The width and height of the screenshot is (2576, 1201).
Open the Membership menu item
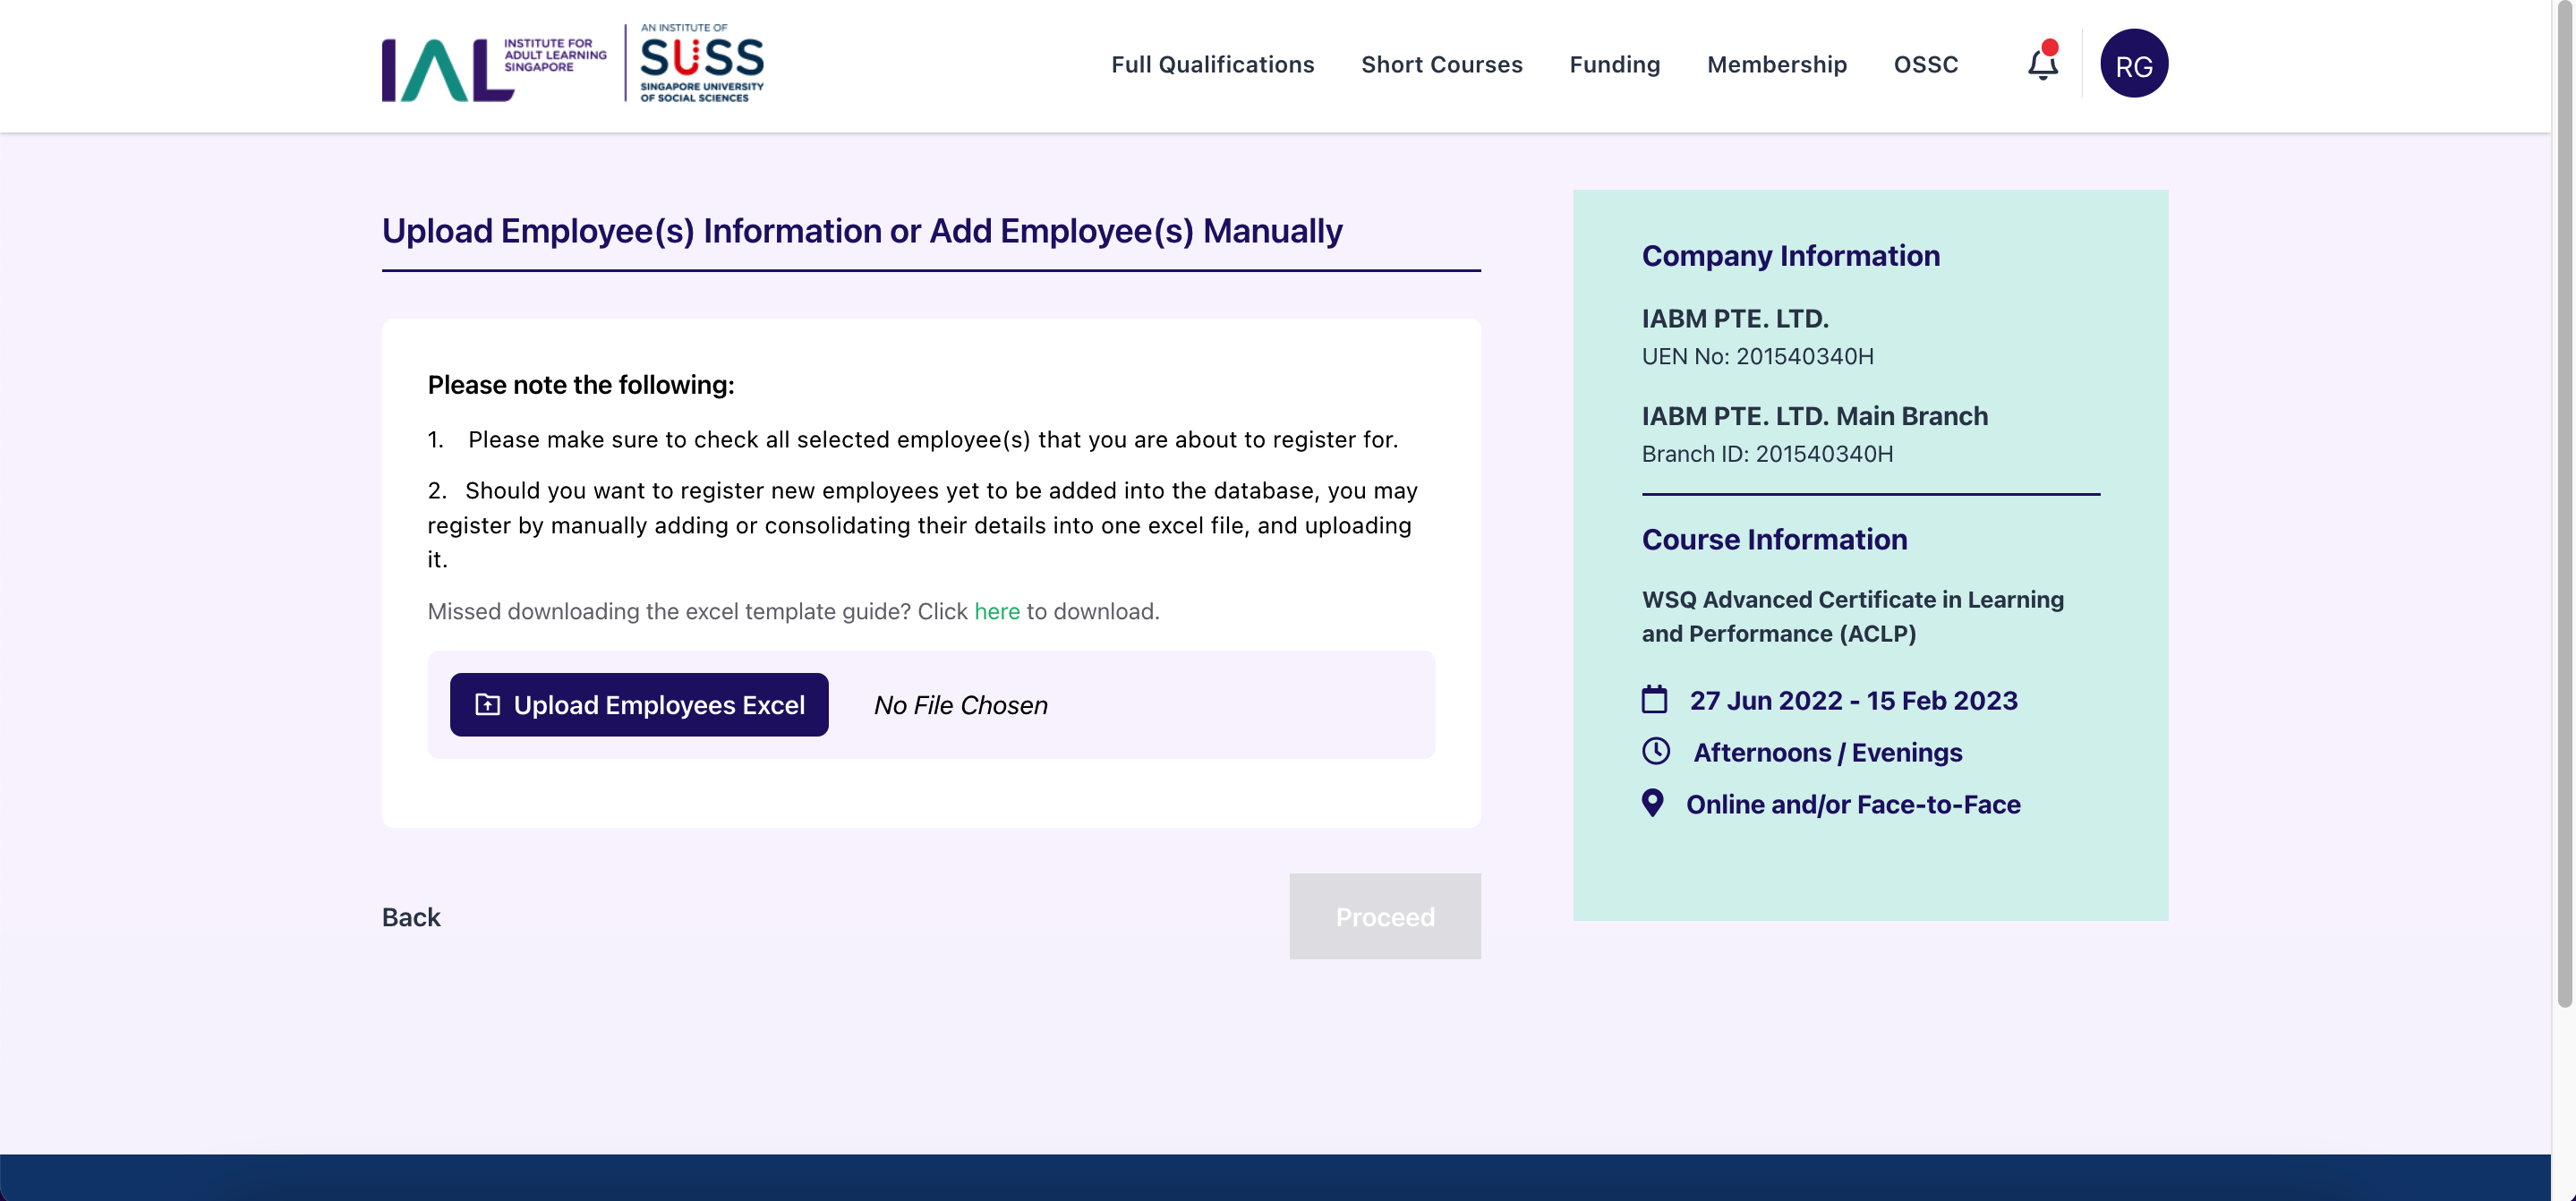click(1776, 64)
